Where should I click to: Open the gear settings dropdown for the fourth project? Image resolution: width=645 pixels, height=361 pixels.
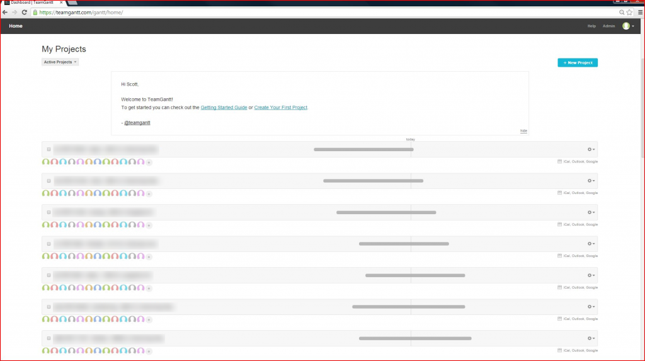coord(591,244)
